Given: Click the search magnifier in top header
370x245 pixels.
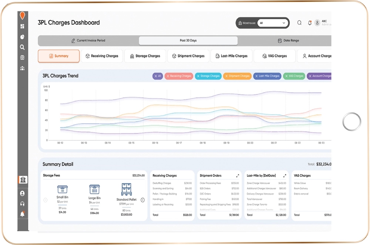Looking at the screenshot, I should (x=299, y=23).
